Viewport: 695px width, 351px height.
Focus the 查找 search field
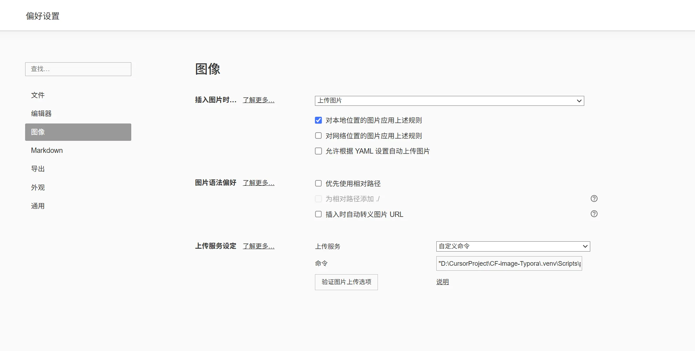[x=78, y=69]
